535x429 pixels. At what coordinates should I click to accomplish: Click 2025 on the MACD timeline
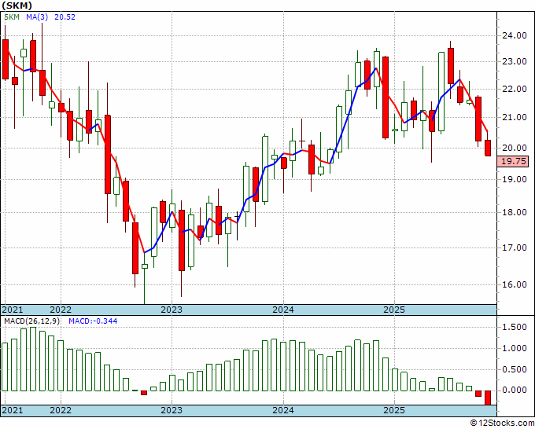pyautogui.click(x=394, y=410)
